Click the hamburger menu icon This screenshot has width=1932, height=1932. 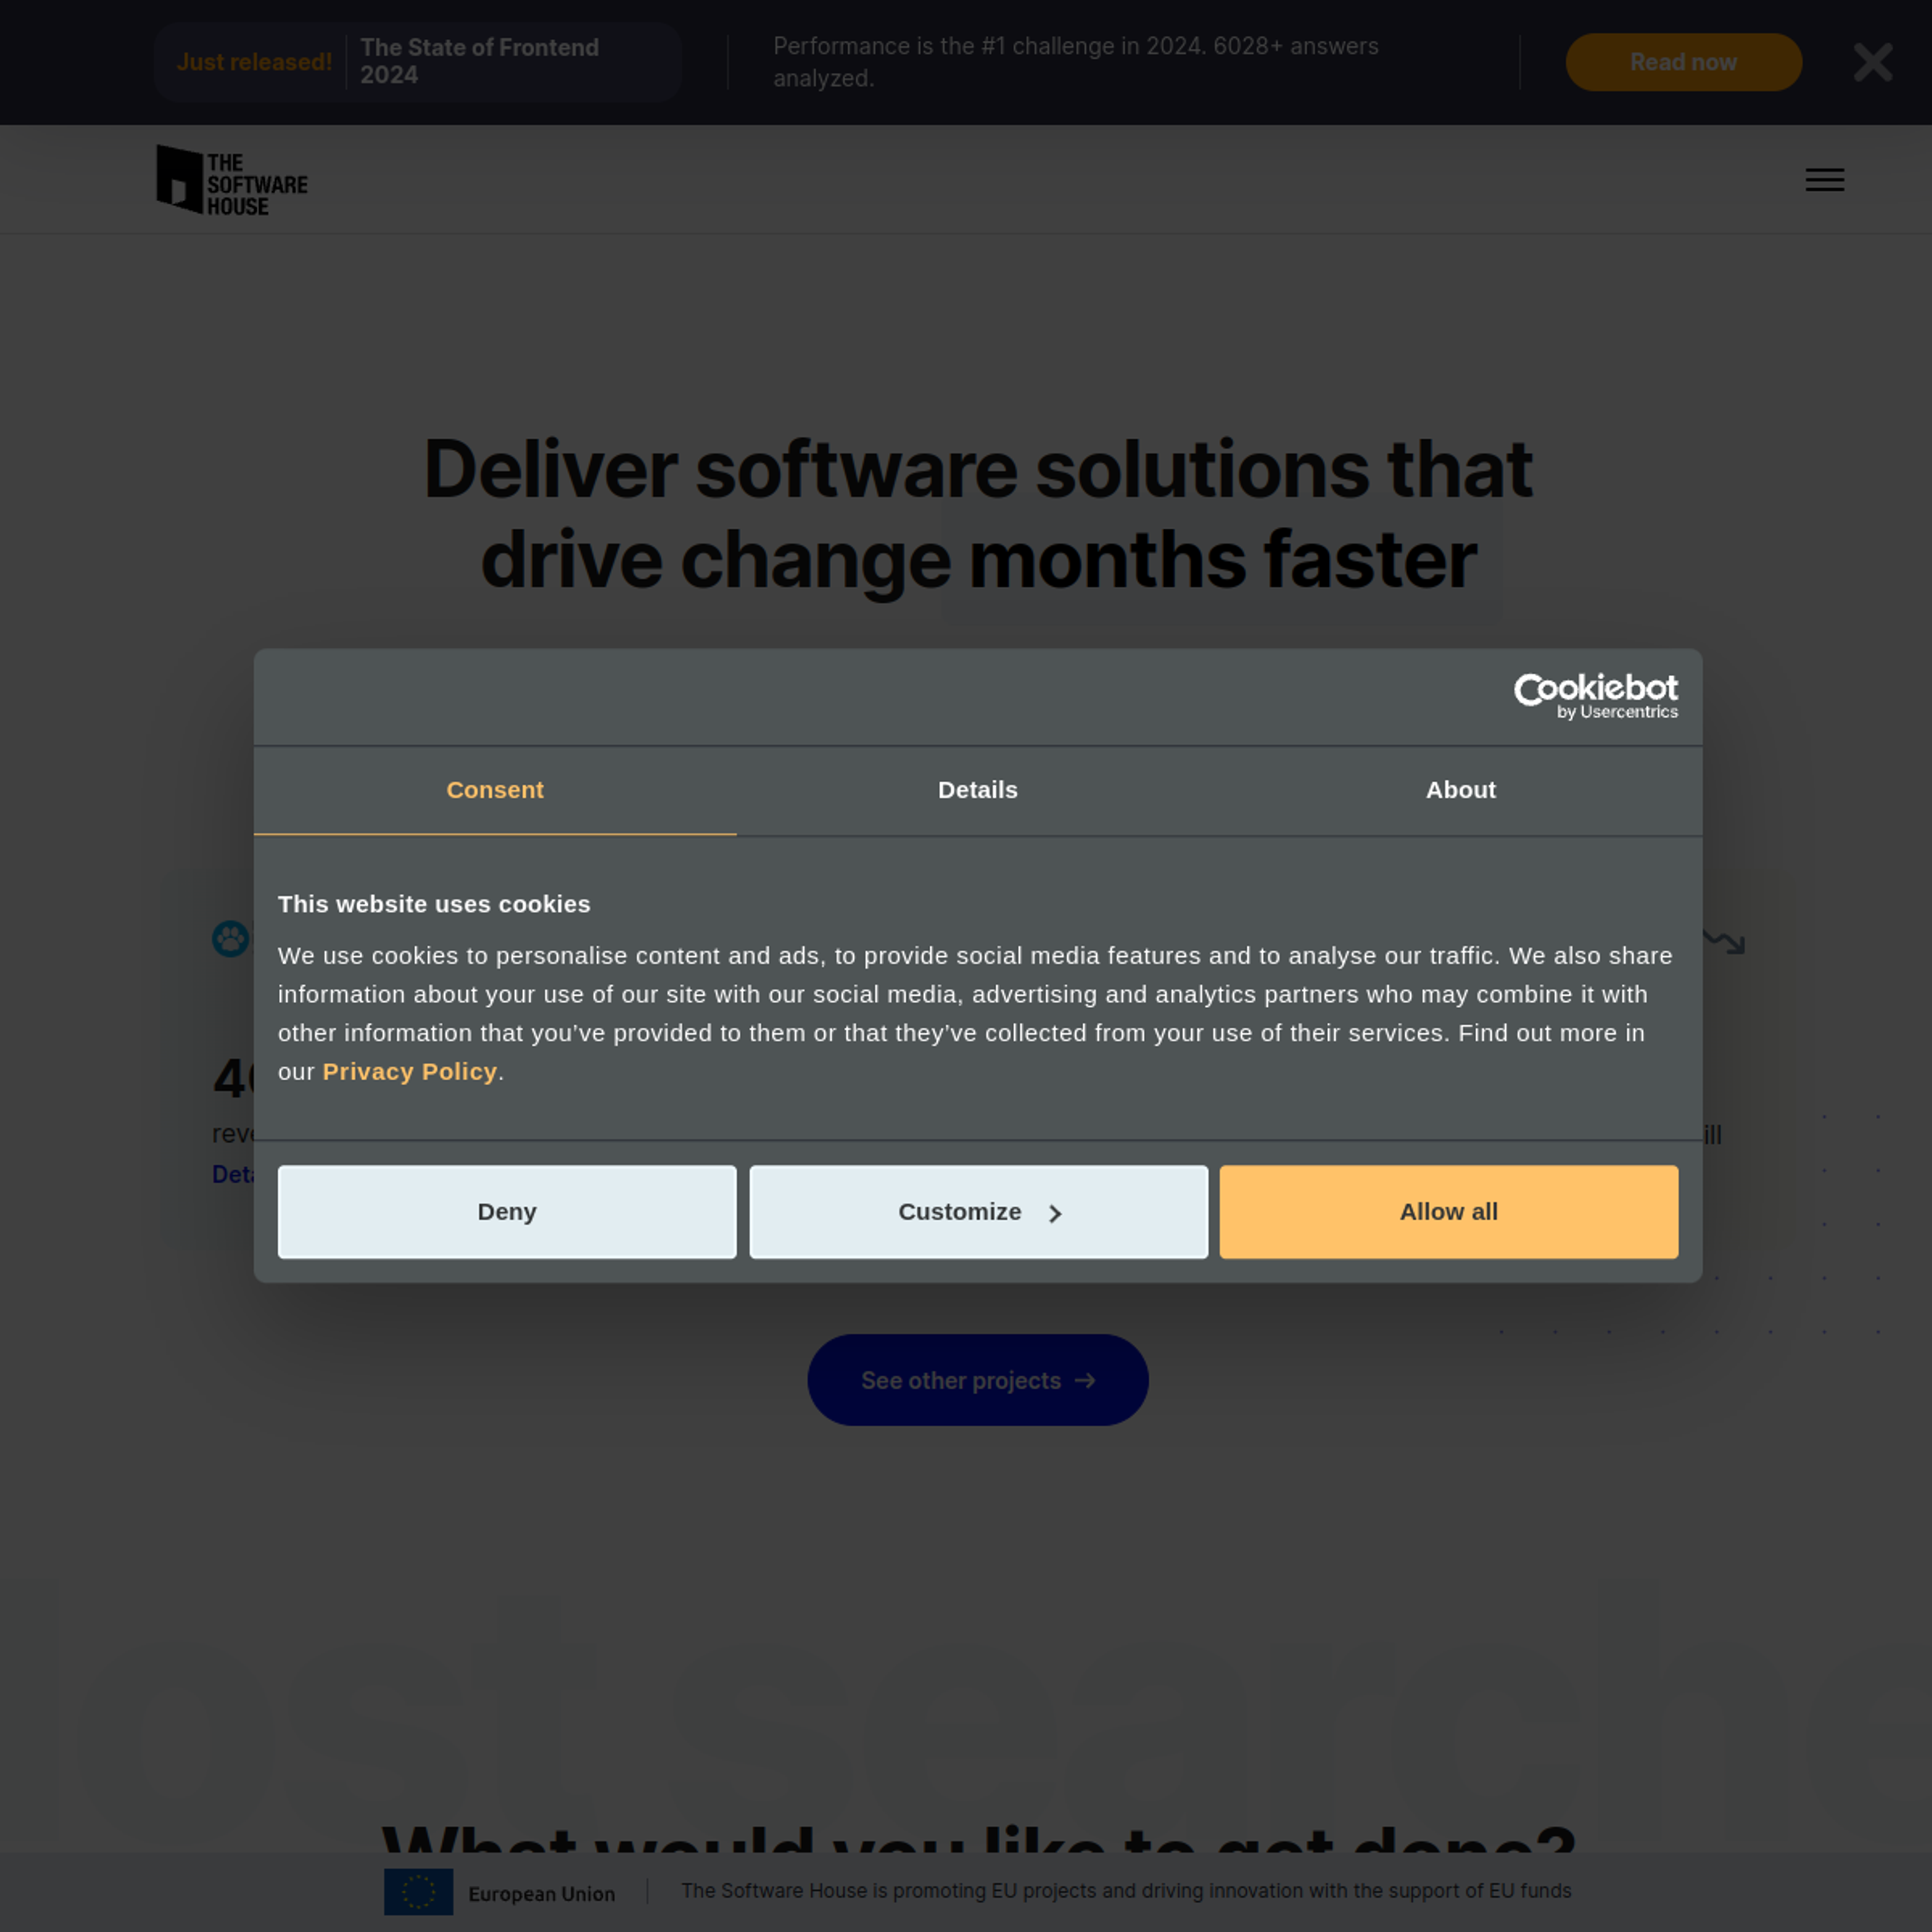pyautogui.click(x=1824, y=177)
